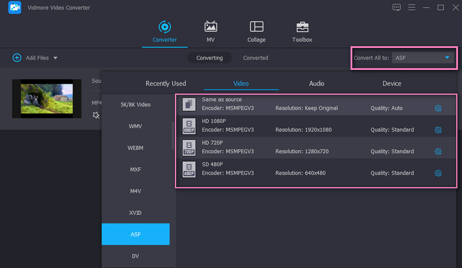
Task: Open settings gear for Same as source
Action: pyautogui.click(x=438, y=109)
